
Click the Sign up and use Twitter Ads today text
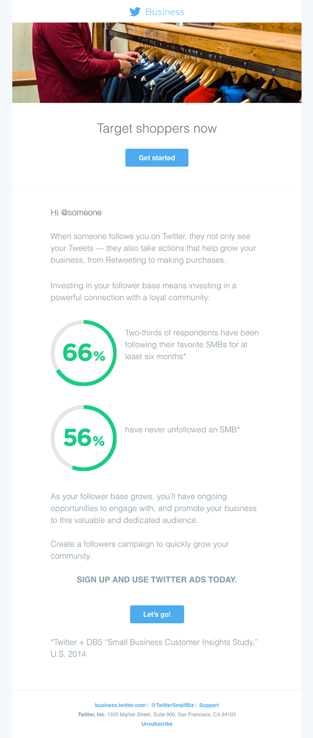157,580
